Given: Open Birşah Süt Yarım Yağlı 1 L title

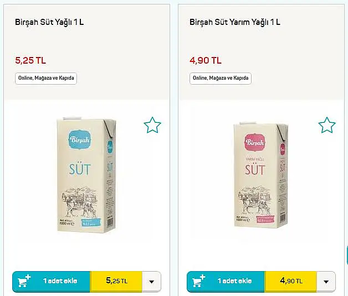Looking at the screenshot, I should point(235,22).
